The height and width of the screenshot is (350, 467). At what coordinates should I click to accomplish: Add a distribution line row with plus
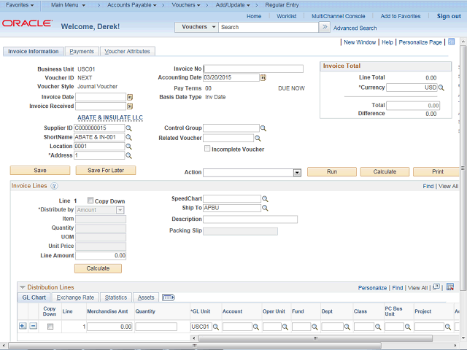22,326
